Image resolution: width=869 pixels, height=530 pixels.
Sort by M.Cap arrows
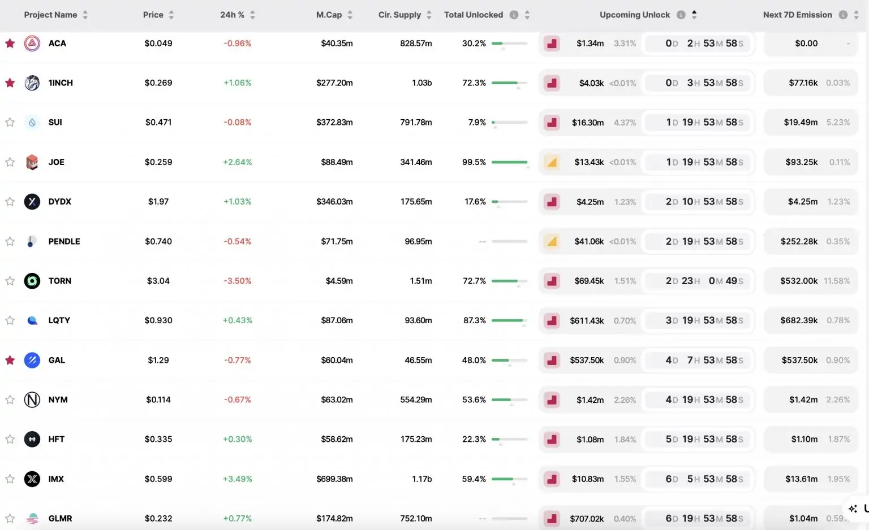click(x=350, y=15)
